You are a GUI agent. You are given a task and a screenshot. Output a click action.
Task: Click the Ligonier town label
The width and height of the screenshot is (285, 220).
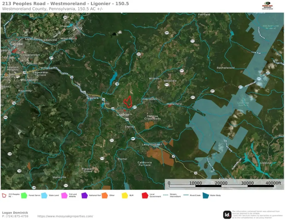pyautogui.click(x=123, y=115)
